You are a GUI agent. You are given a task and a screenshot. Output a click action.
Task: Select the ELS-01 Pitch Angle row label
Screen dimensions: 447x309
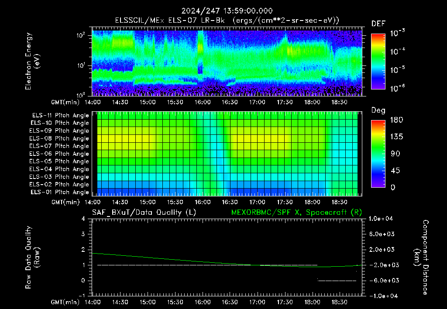(x=60, y=192)
